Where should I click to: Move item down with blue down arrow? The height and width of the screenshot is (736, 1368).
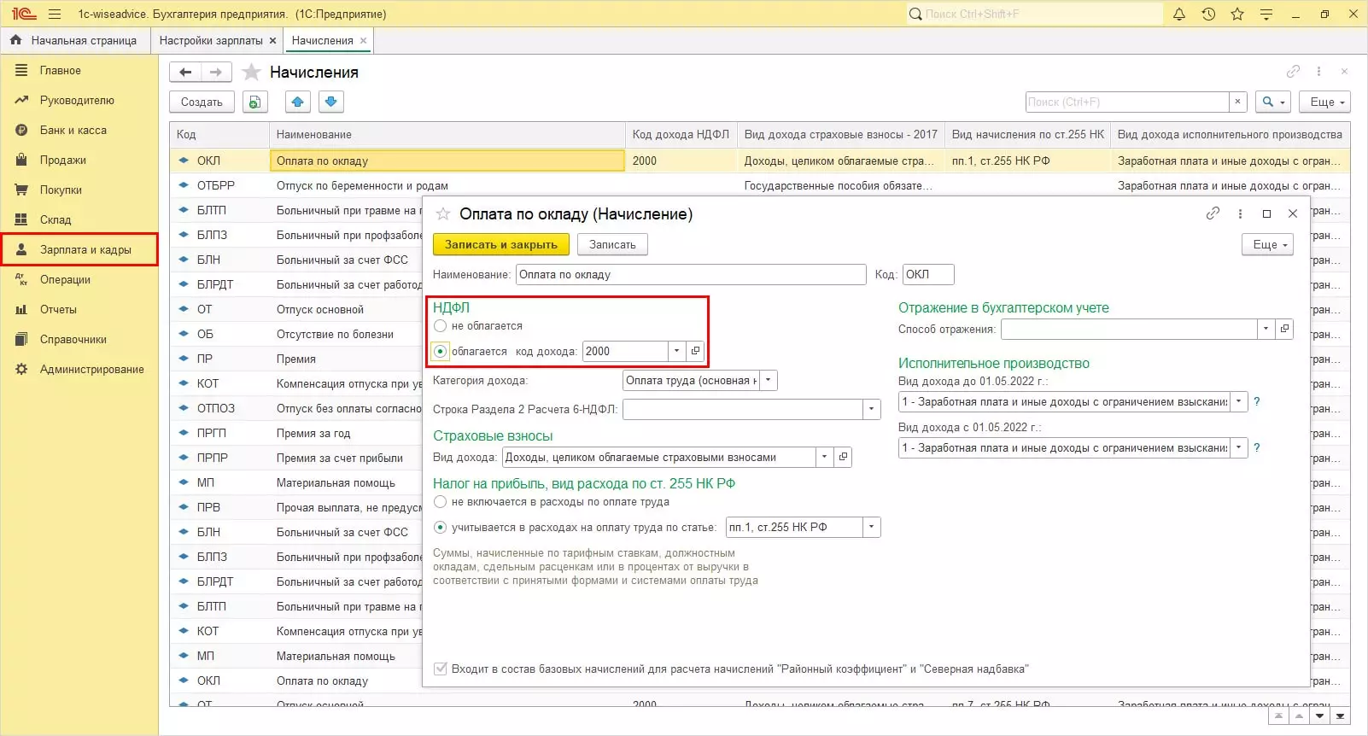[331, 102]
